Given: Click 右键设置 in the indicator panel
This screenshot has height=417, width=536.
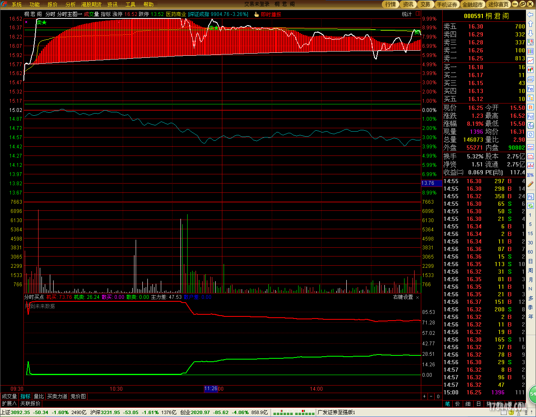Looking at the screenshot, I should (x=403, y=297).
